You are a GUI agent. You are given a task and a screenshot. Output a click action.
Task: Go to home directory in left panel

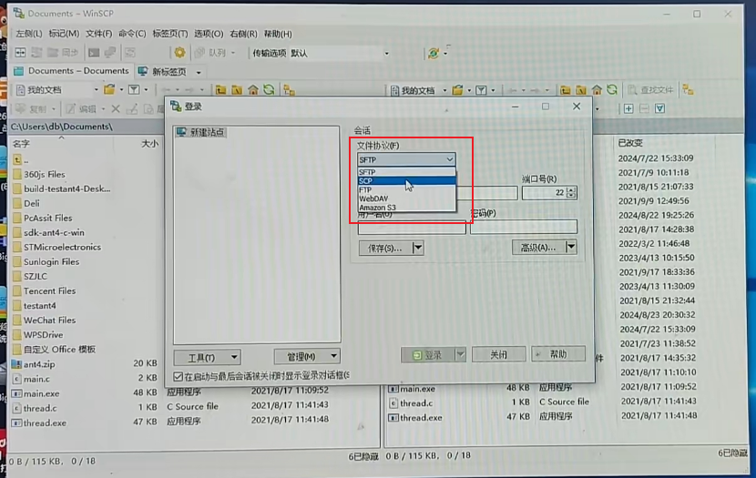pos(253,89)
